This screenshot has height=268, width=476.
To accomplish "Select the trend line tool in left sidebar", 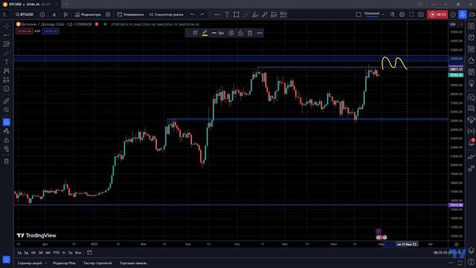I will click(7, 35).
